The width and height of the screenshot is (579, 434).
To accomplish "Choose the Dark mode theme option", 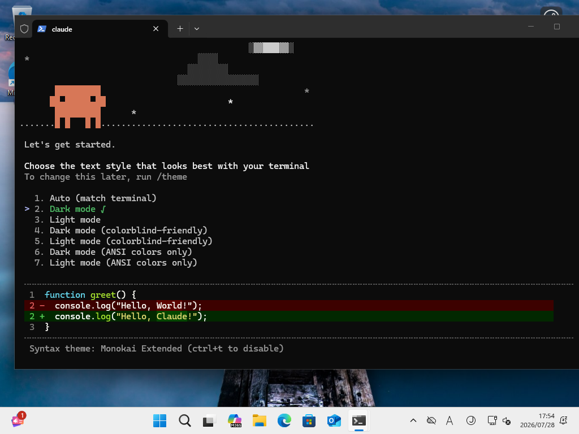I will click(70, 209).
